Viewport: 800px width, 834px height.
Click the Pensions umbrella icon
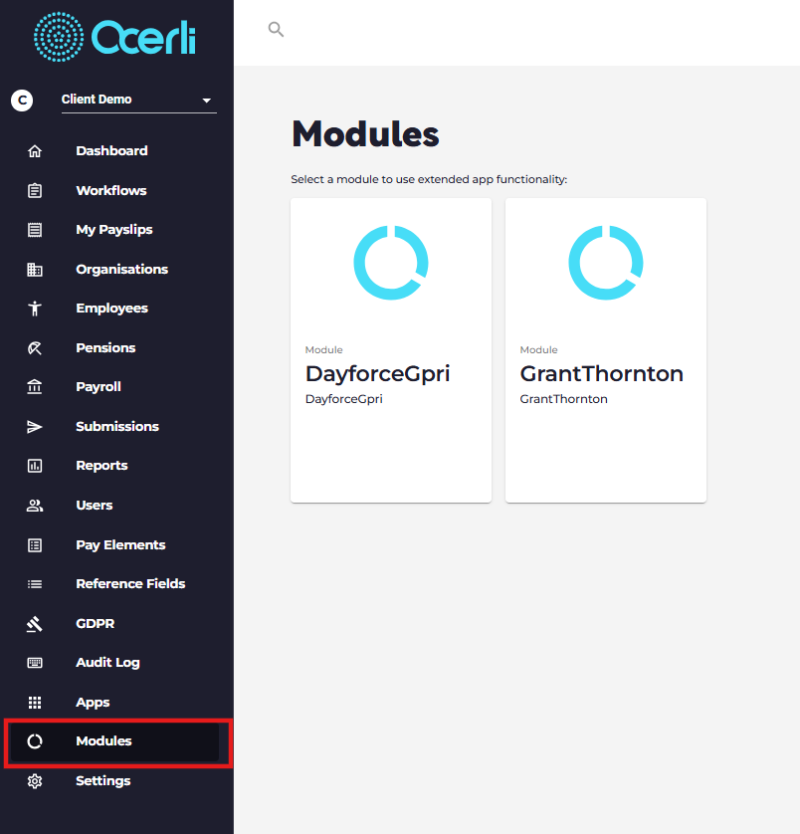click(x=35, y=348)
